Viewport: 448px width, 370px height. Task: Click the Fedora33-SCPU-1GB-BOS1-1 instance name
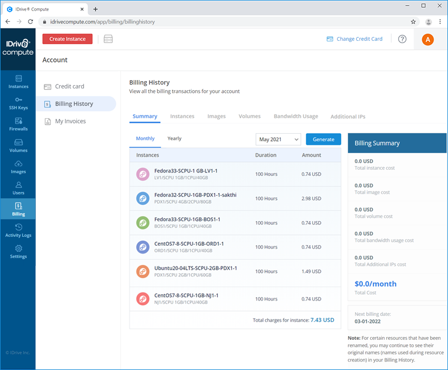[x=188, y=219]
